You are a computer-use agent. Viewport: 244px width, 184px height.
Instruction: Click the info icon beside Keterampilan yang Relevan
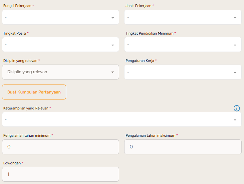pos(237,108)
